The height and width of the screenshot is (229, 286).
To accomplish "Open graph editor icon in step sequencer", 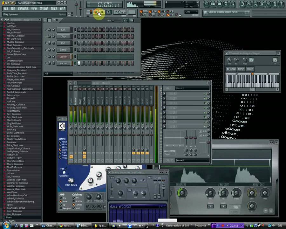I will [126, 20].
